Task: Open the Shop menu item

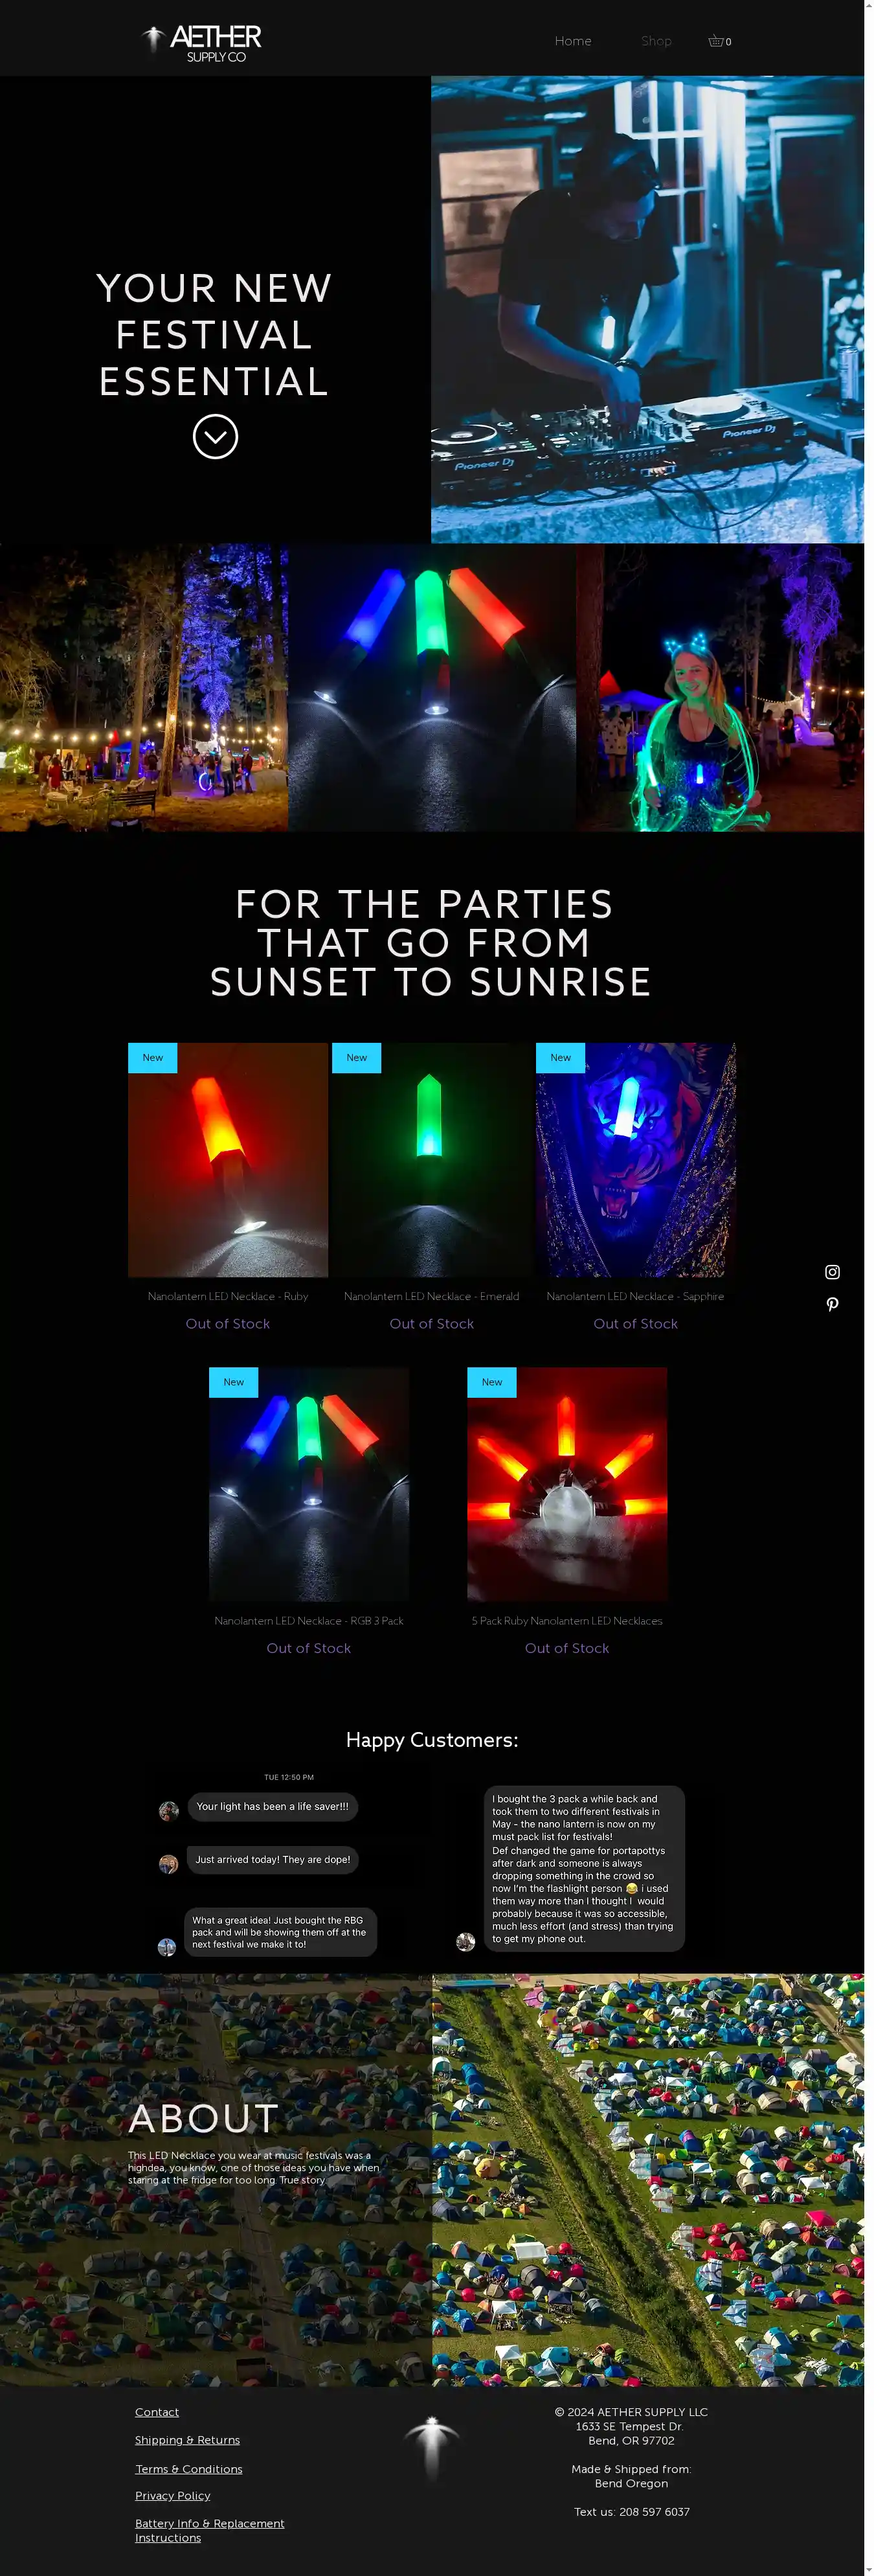Action: pos(656,41)
